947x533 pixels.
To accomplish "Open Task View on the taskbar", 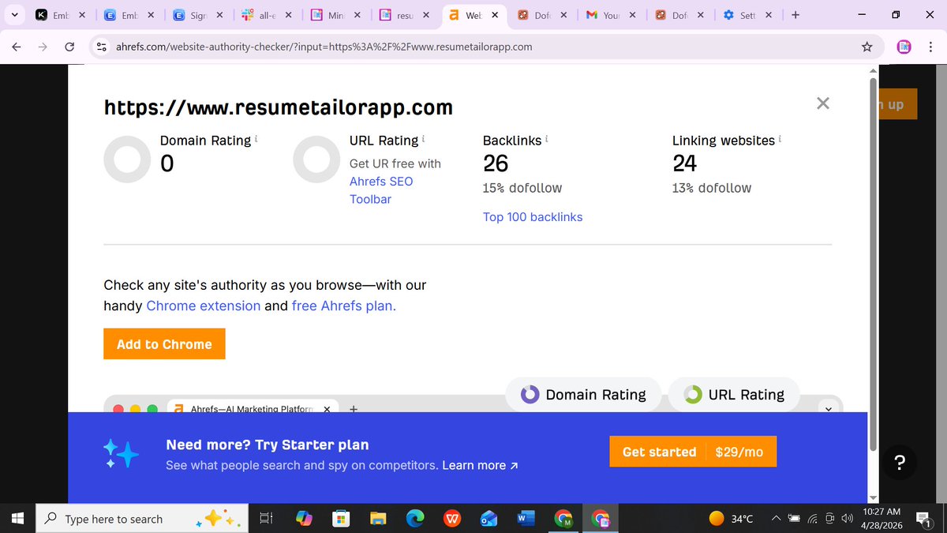I will click(266, 519).
